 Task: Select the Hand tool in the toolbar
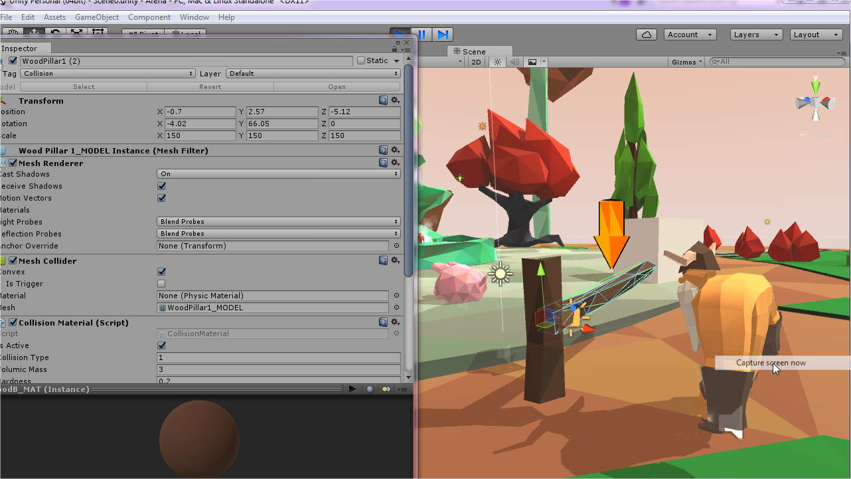tap(14, 31)
